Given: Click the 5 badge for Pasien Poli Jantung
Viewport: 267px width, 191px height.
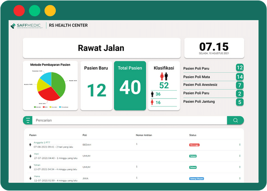Looking at the screenshot, I should pyautogui.click(x=240, y=102).
